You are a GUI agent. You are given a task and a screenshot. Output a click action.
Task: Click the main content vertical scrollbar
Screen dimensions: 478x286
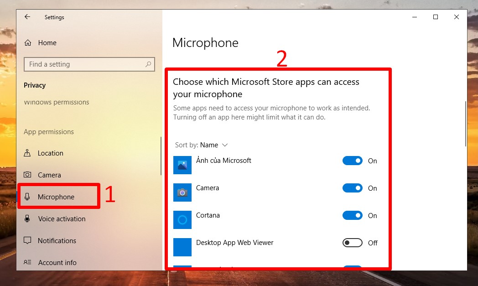pyautogui.click(x=465, y=123)
